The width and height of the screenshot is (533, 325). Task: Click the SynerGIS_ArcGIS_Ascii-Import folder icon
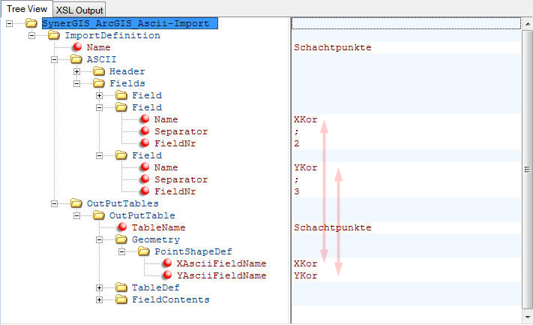[31, 23]
